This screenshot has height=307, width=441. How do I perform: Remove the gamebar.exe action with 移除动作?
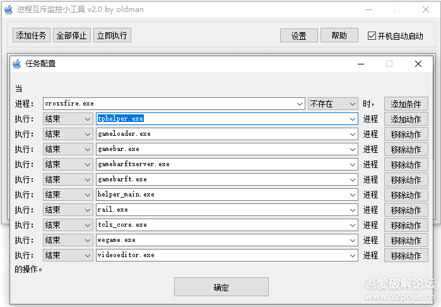point(406,150)
